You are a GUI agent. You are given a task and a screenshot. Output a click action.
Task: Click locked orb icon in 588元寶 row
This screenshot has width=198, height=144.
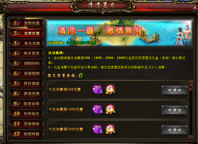click(110, 89)
